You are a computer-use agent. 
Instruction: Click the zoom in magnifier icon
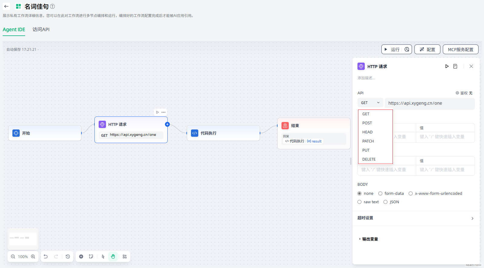[33, 257]
